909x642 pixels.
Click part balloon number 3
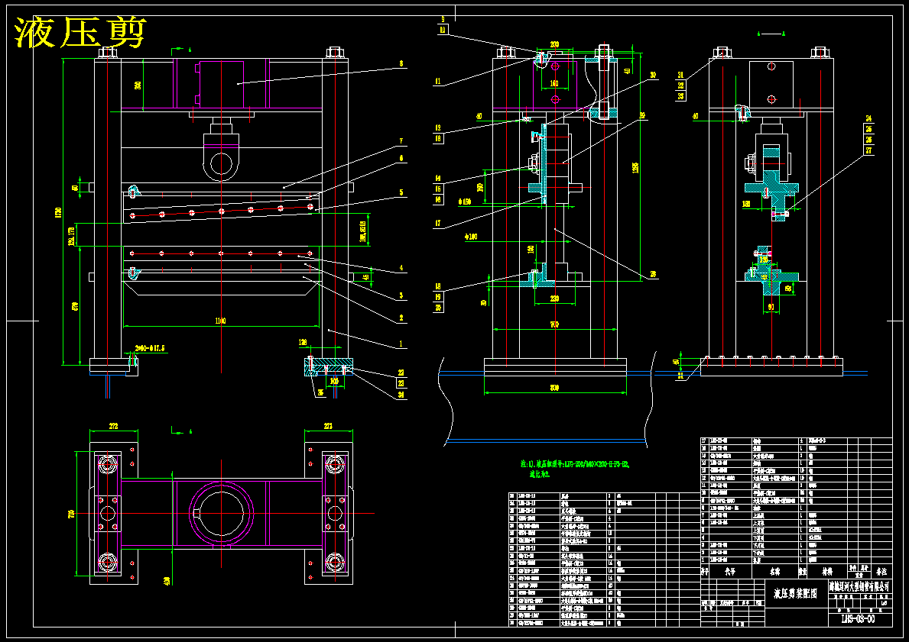(x=401, y=296)
